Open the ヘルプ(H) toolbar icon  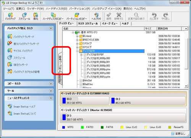(96, 16)
